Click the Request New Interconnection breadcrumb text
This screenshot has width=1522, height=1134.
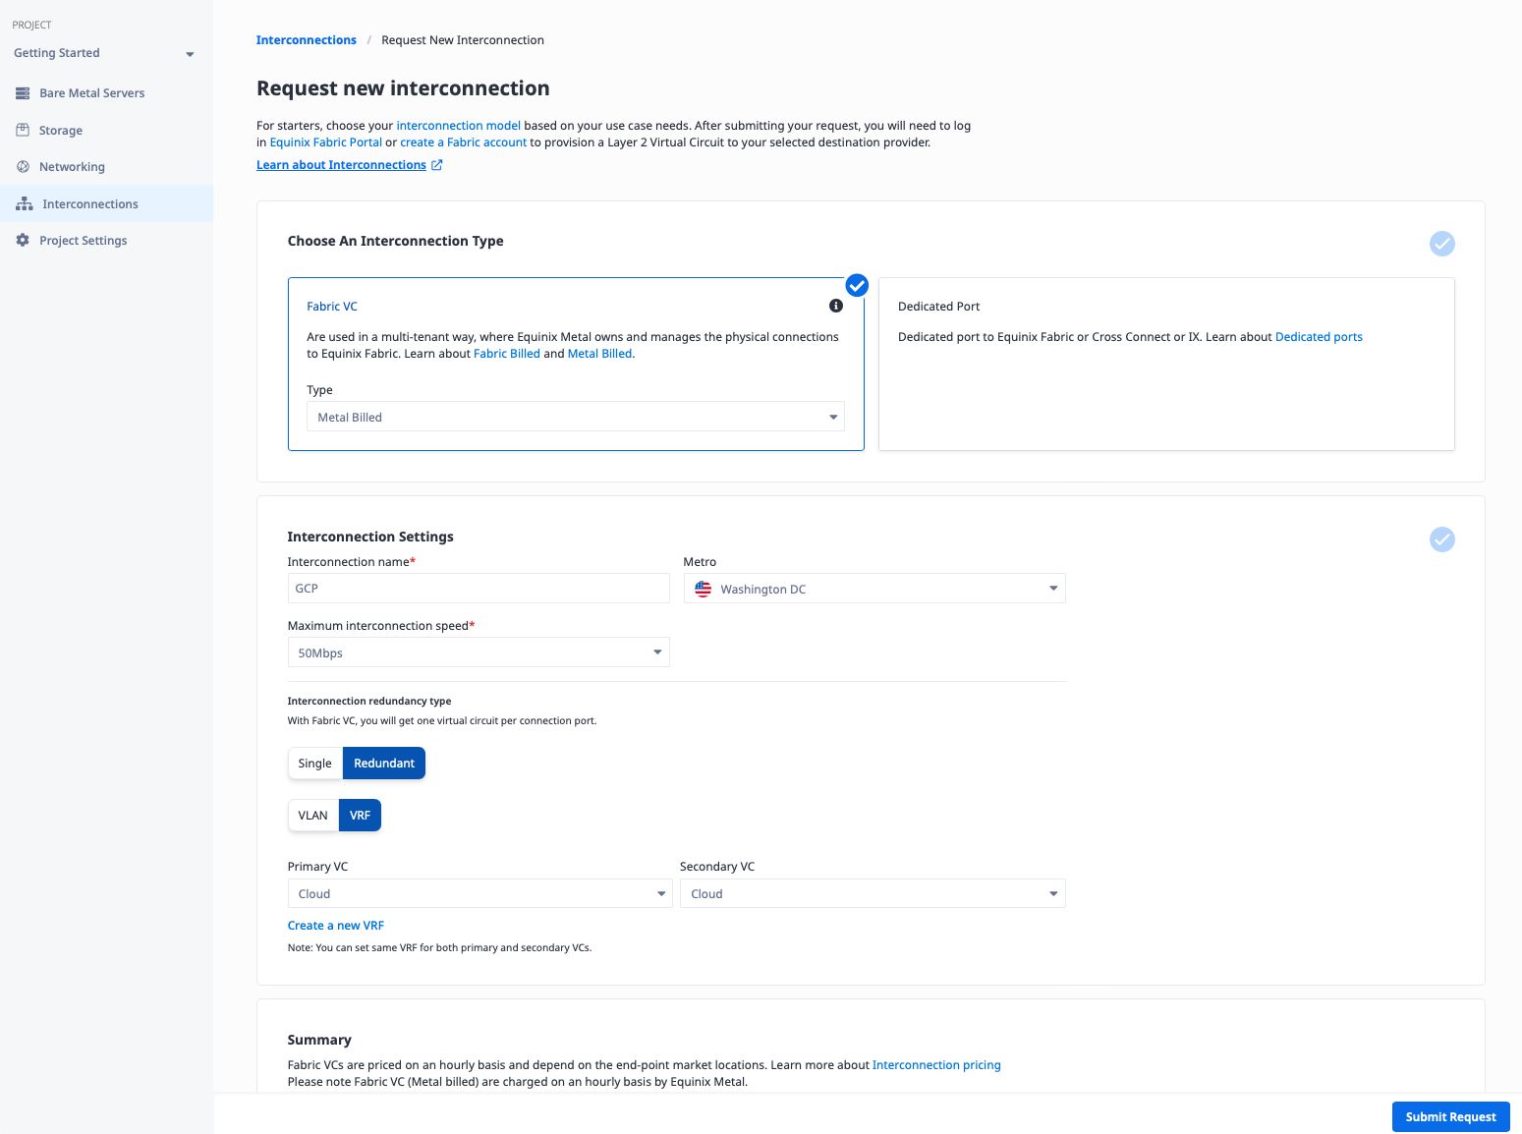pos(463,40)
